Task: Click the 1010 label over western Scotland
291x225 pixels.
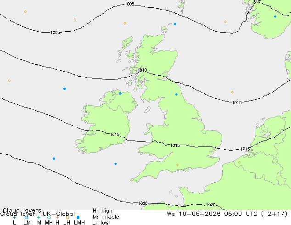Action: point(142,70)
